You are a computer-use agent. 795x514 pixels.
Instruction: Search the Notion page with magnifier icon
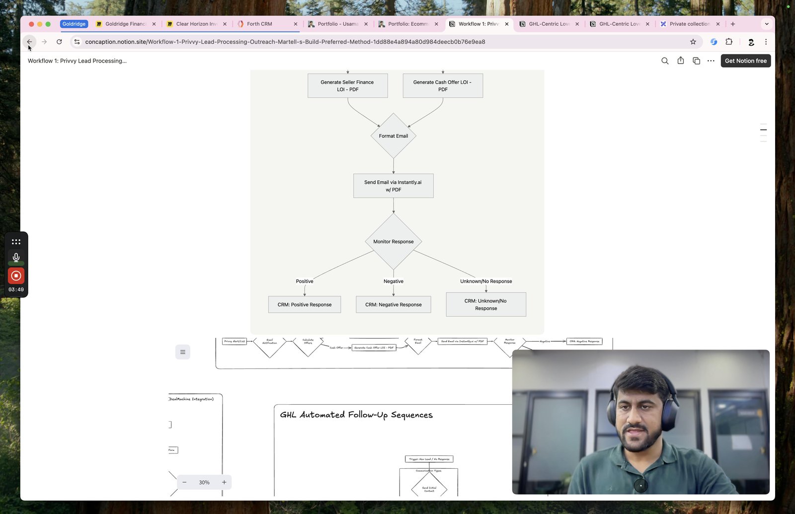[x=665, y=61]
